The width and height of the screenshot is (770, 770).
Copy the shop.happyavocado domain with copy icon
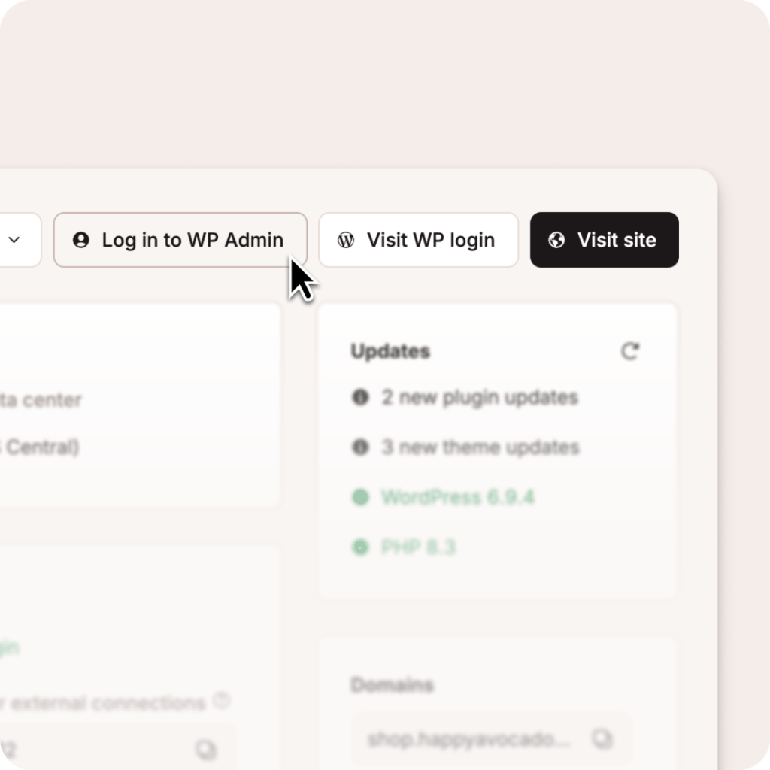[602, 739]
